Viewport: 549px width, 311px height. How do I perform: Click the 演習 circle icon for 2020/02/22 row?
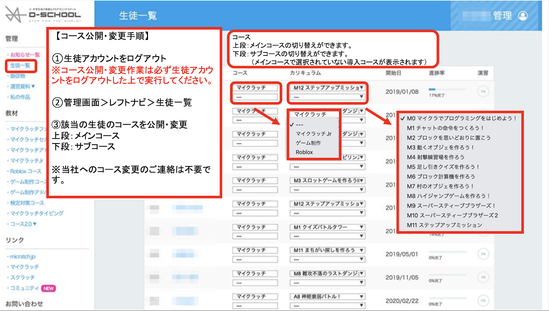point(483,300)
